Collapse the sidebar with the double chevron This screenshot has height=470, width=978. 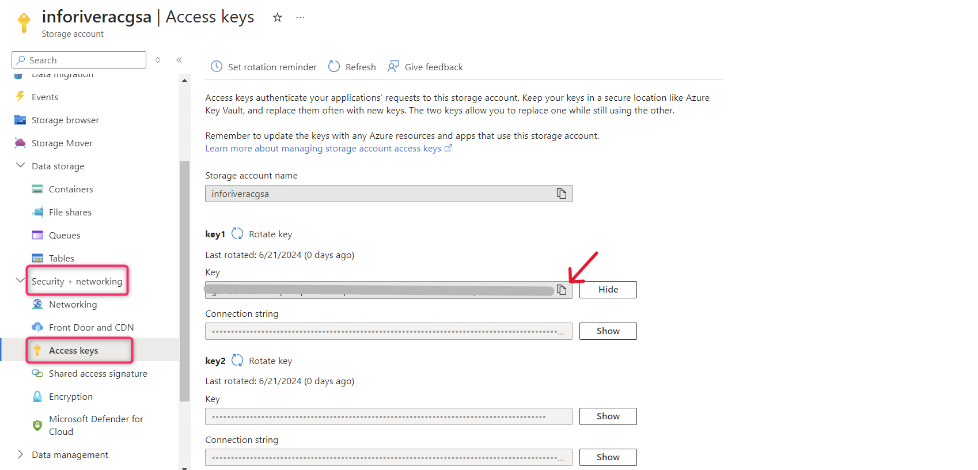[x=179, y=60]
